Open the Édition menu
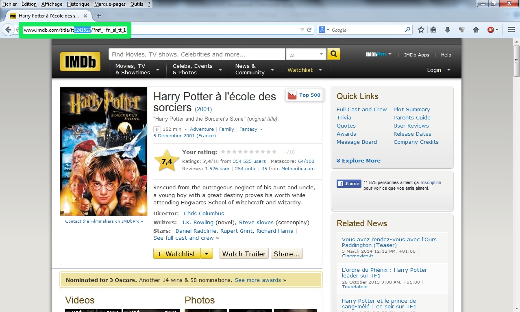The height and width of the screenshot is (312, 520). [29, 4]
